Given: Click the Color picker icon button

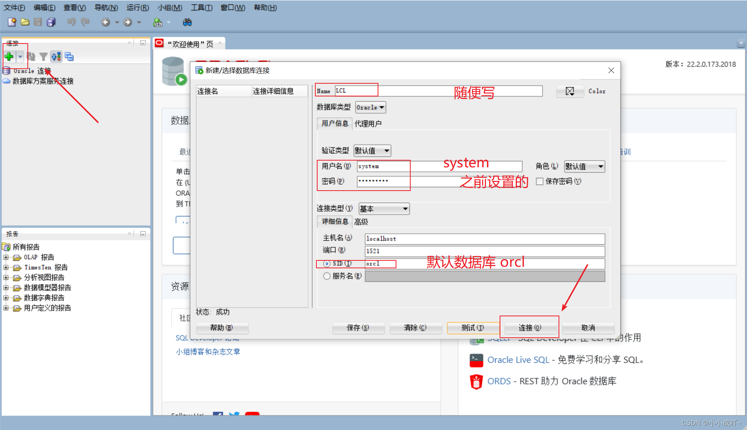Looking at the screenshot, I should [x=570, y=91].
